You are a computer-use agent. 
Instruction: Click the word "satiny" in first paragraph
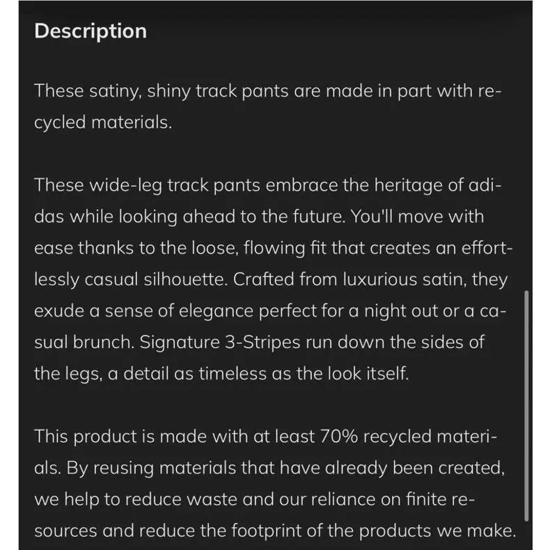coord(115,91)
